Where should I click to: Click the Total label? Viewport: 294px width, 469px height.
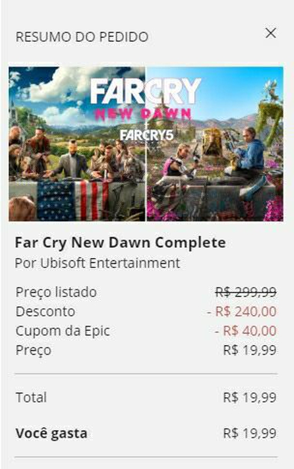pos(31,397)
